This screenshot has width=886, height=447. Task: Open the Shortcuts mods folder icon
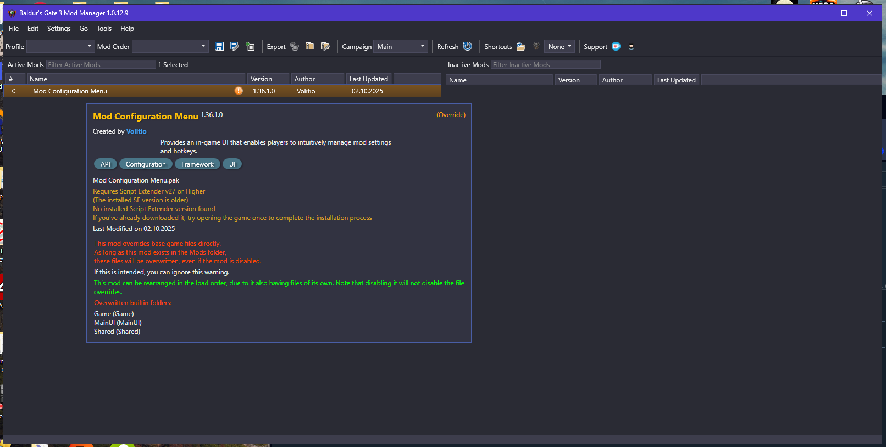[521, 46]
